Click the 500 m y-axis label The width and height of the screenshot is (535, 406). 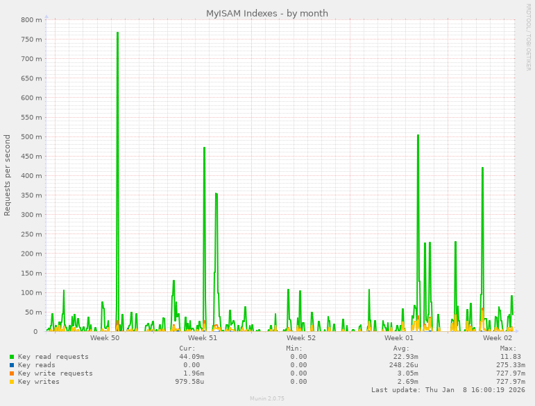[31, 137]
